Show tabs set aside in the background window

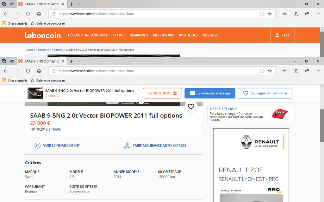(4, 4)
